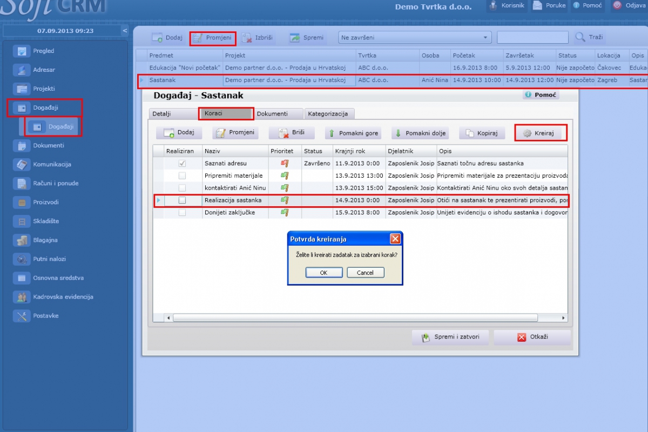Click Spremi in the main toolbar

(307, 38)
